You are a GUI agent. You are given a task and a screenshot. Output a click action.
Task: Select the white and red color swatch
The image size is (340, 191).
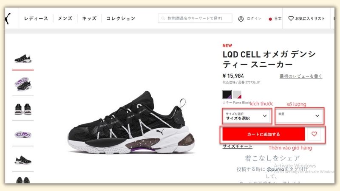237,95
